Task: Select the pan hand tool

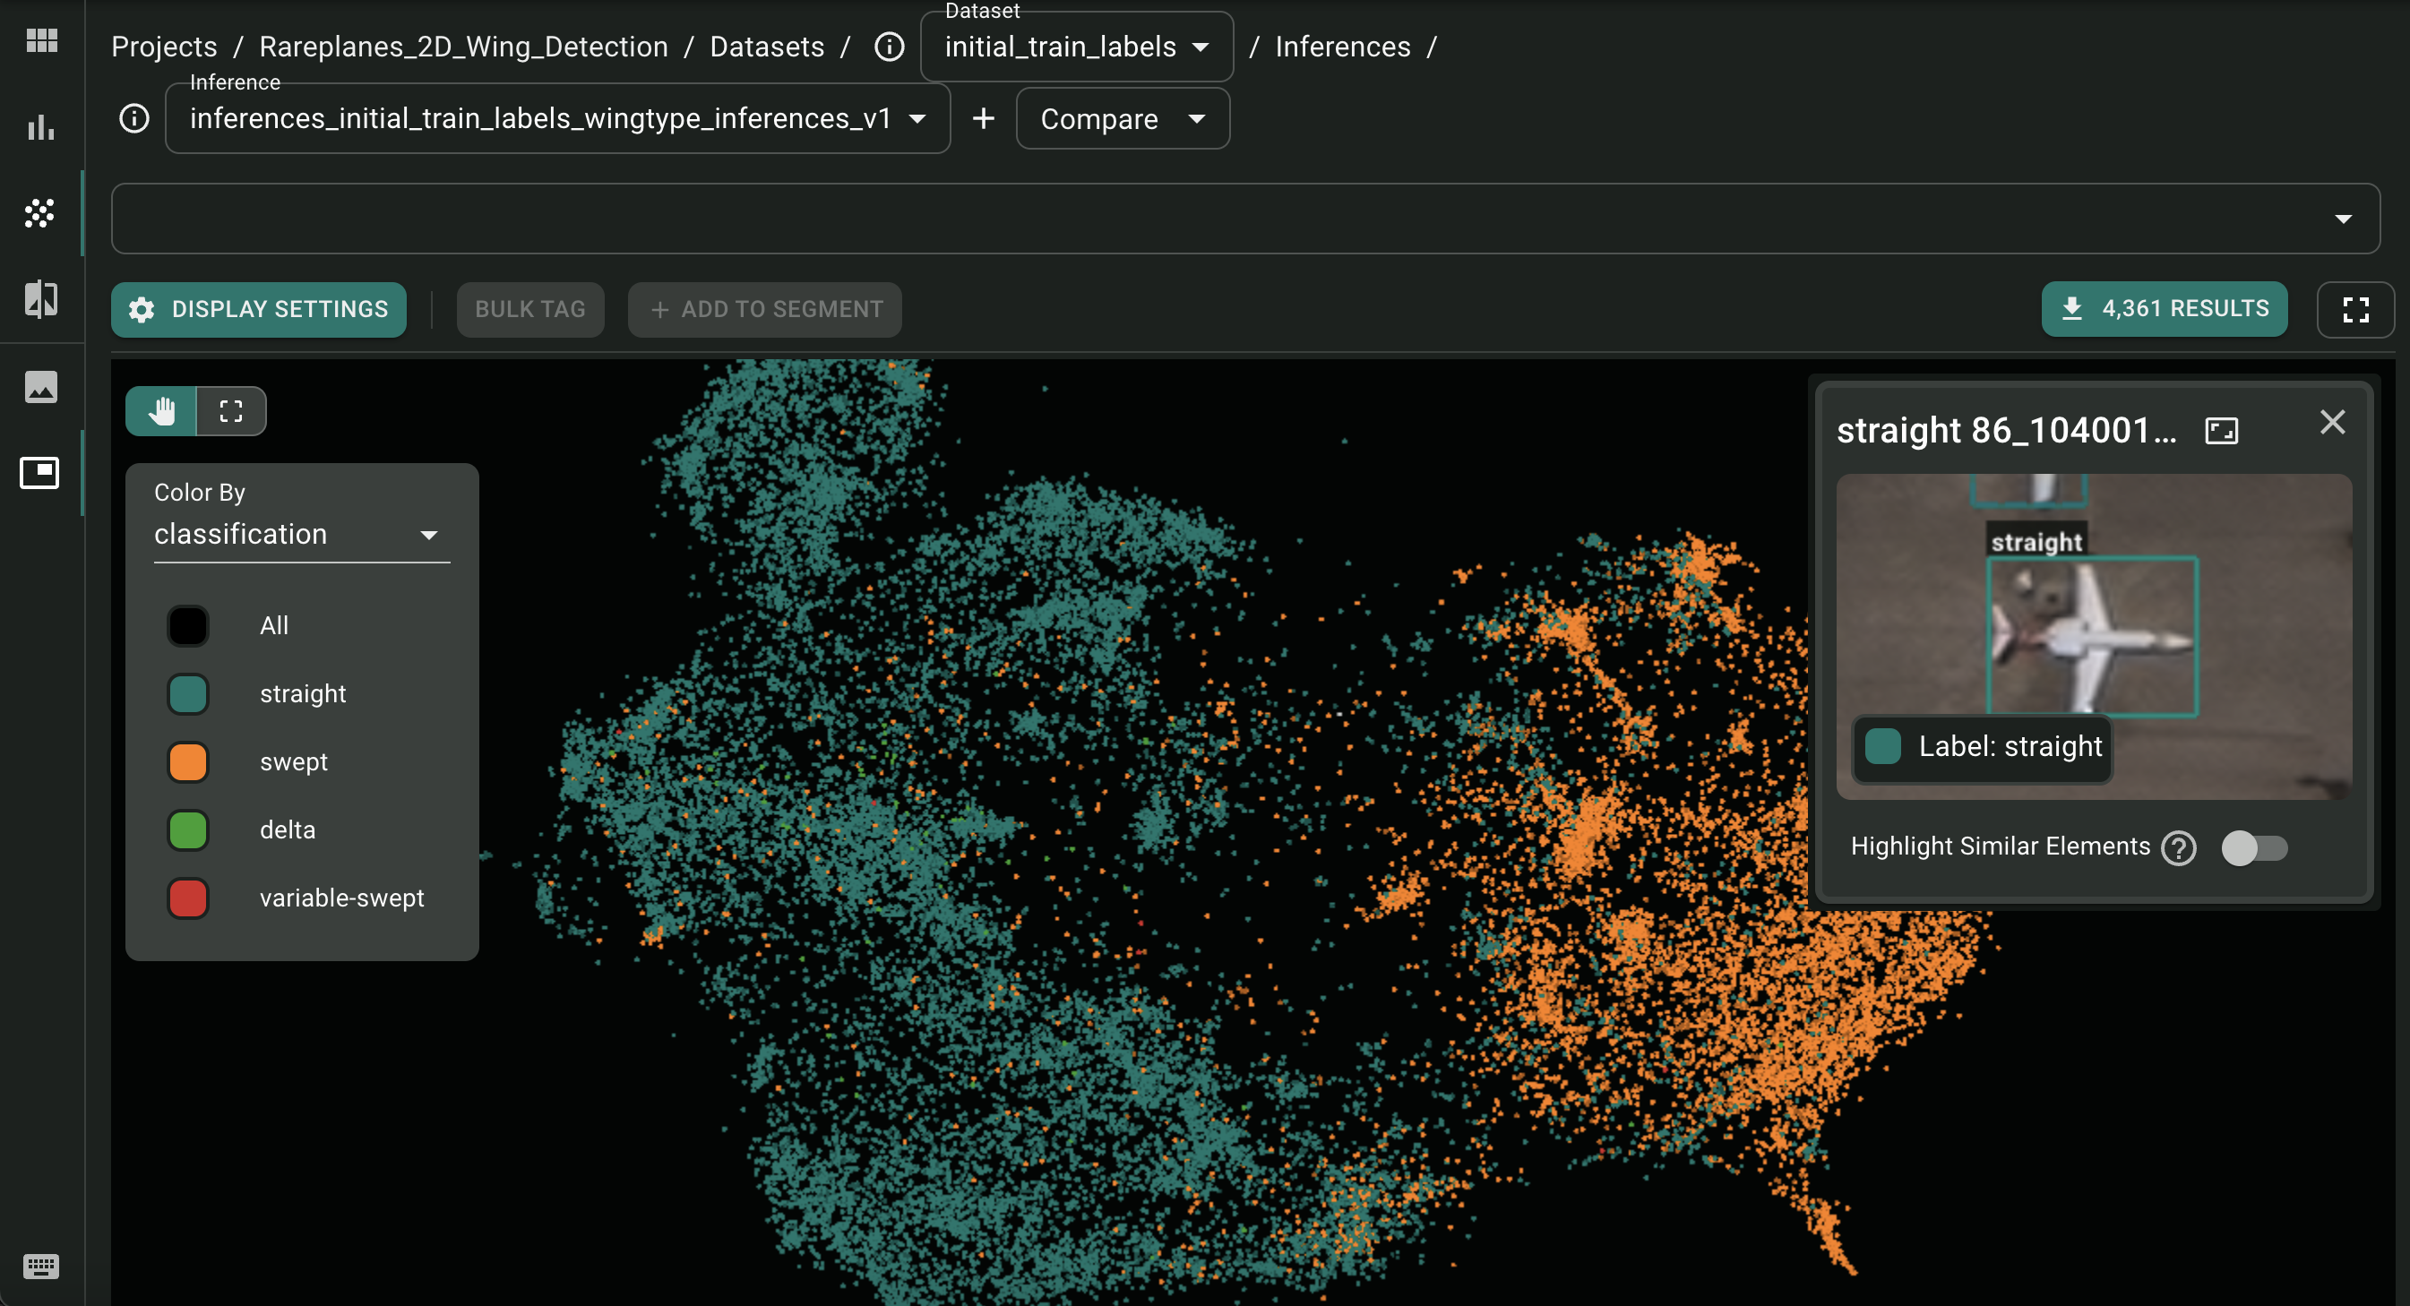Action: tap(162, 410)
